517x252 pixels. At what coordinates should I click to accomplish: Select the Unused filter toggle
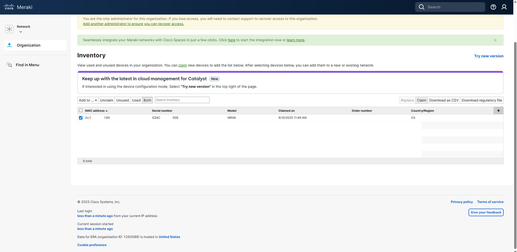point(122,100)
